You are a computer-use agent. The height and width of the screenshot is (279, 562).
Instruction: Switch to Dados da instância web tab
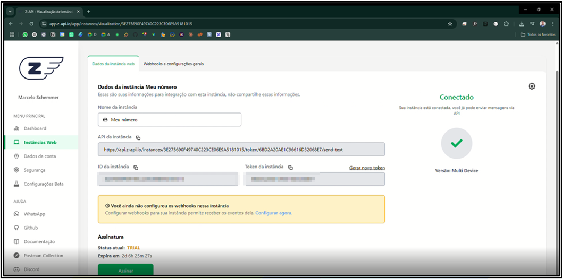coord(113,64)
